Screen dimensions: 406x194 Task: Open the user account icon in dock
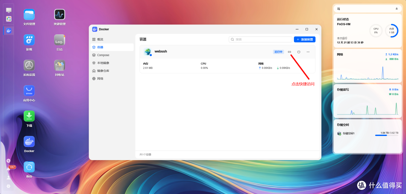point(9,178)
